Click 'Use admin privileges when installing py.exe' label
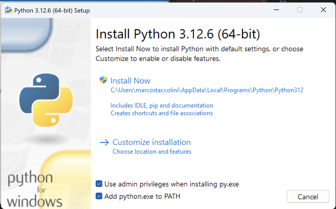This screenshot has width=336, height=209. (x=171, y=184)
